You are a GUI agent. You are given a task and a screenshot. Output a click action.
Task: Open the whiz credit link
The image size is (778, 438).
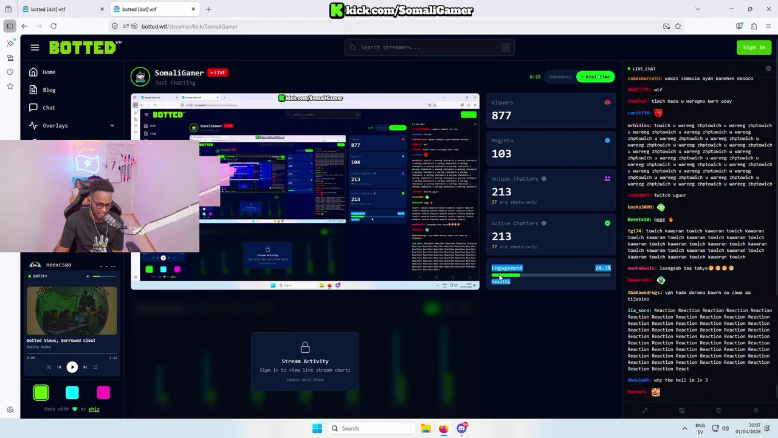pyautogui.click(x=94, y=409)
